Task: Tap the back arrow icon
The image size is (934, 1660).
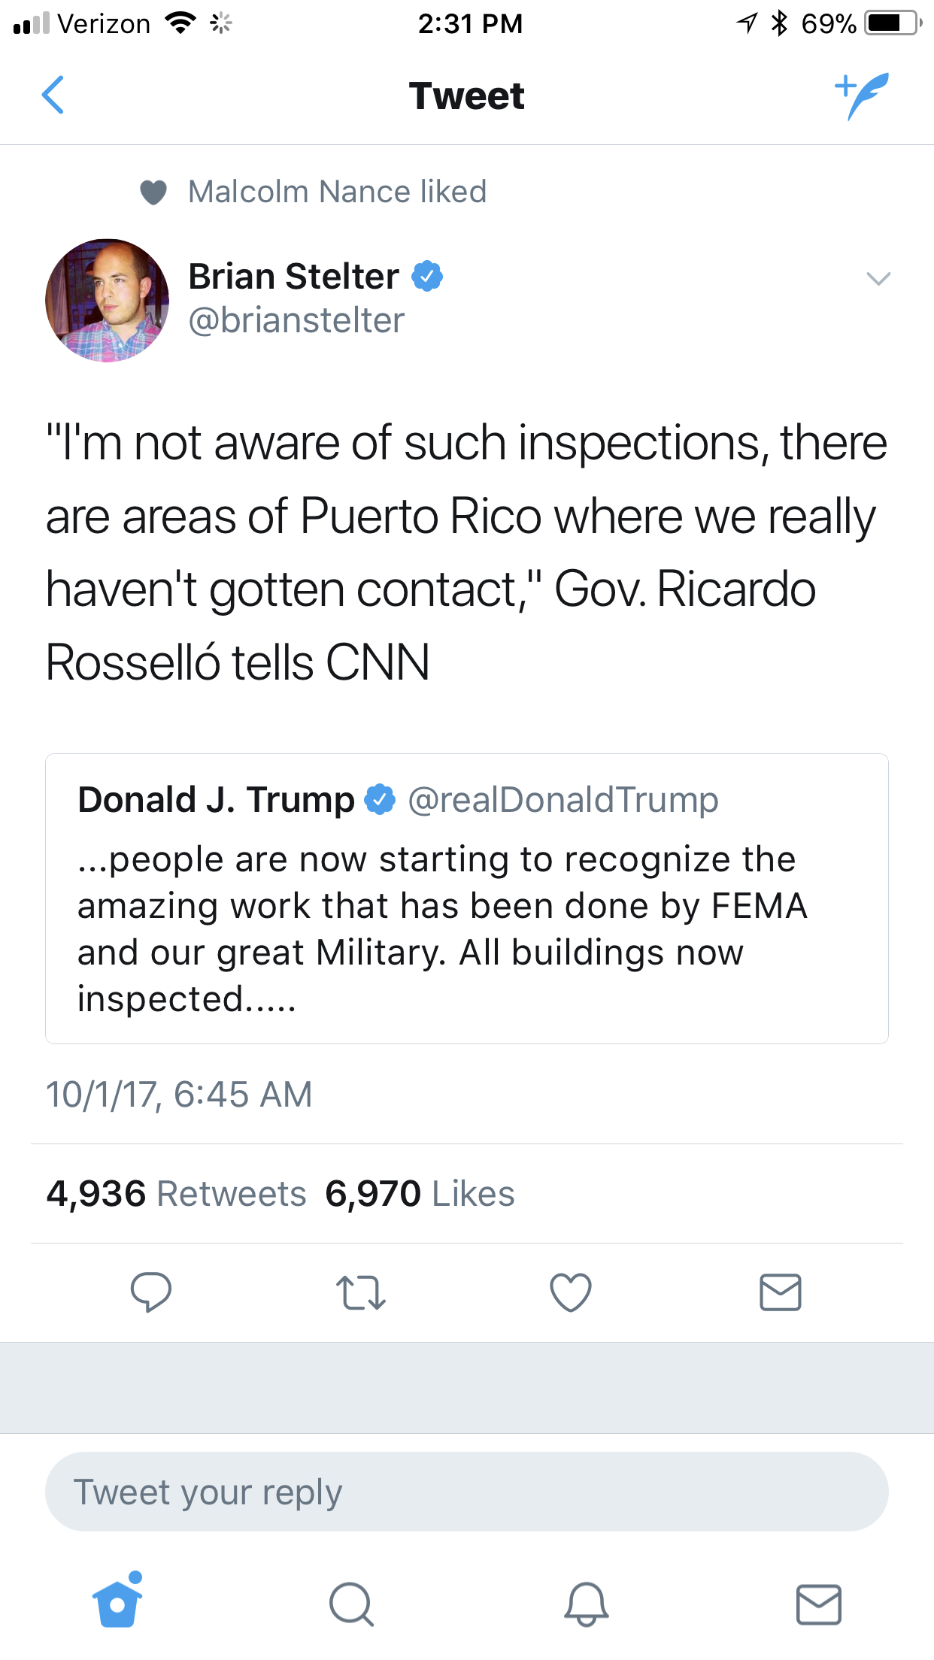Action: point(53,95)
